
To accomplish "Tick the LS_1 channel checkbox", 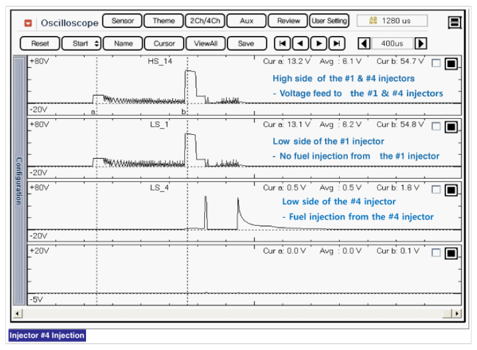I will [x=436, y=127].
